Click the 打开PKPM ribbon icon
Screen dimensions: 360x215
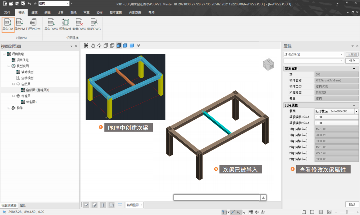[33, 25]
